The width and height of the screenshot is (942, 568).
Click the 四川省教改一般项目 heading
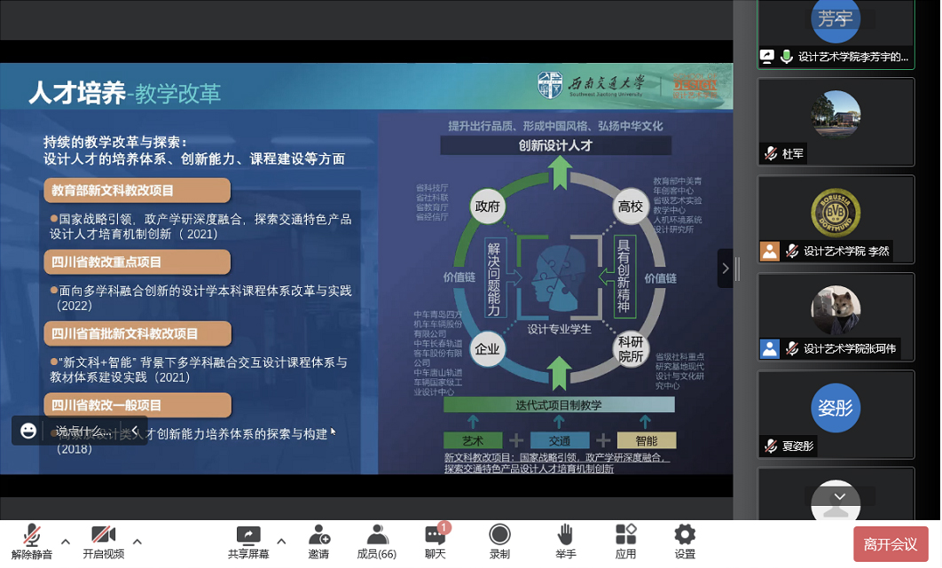137,405
